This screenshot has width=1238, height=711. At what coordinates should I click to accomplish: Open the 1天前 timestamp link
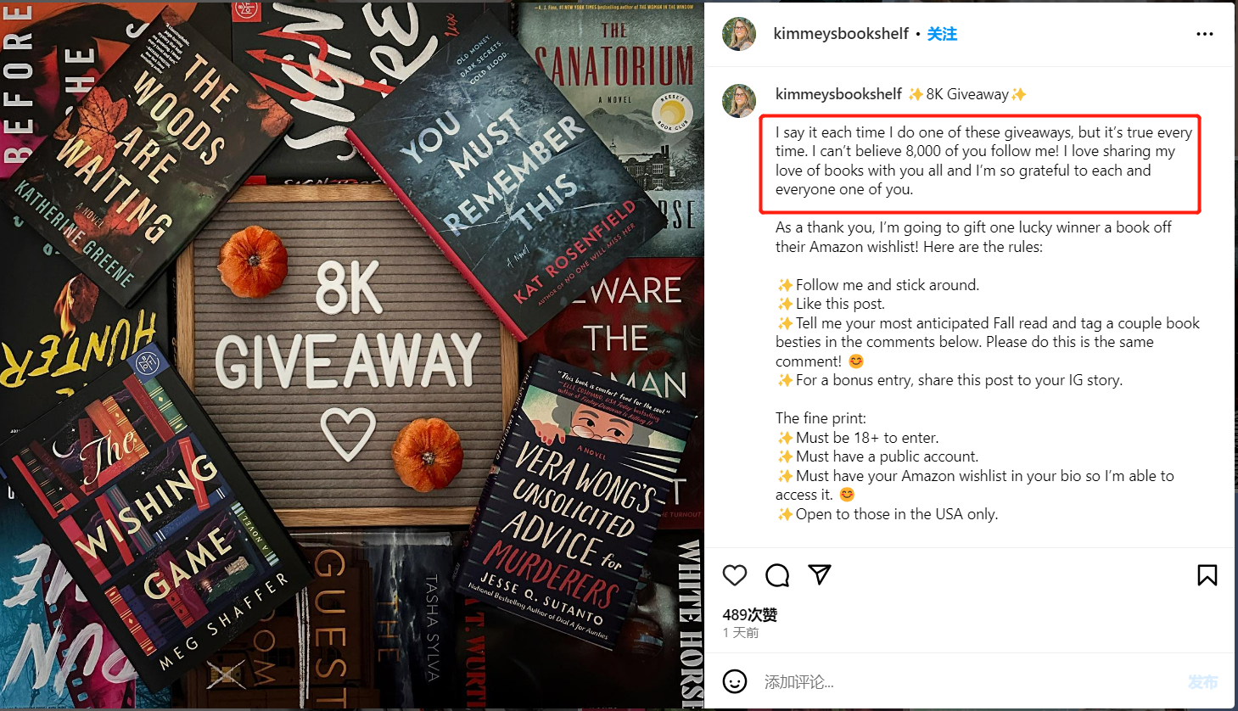coord(741,633)
